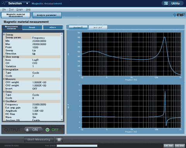This screenshot has width=186, height=148.
Task: Click the condition list scroll-up arrow
Action: point(62,34)
